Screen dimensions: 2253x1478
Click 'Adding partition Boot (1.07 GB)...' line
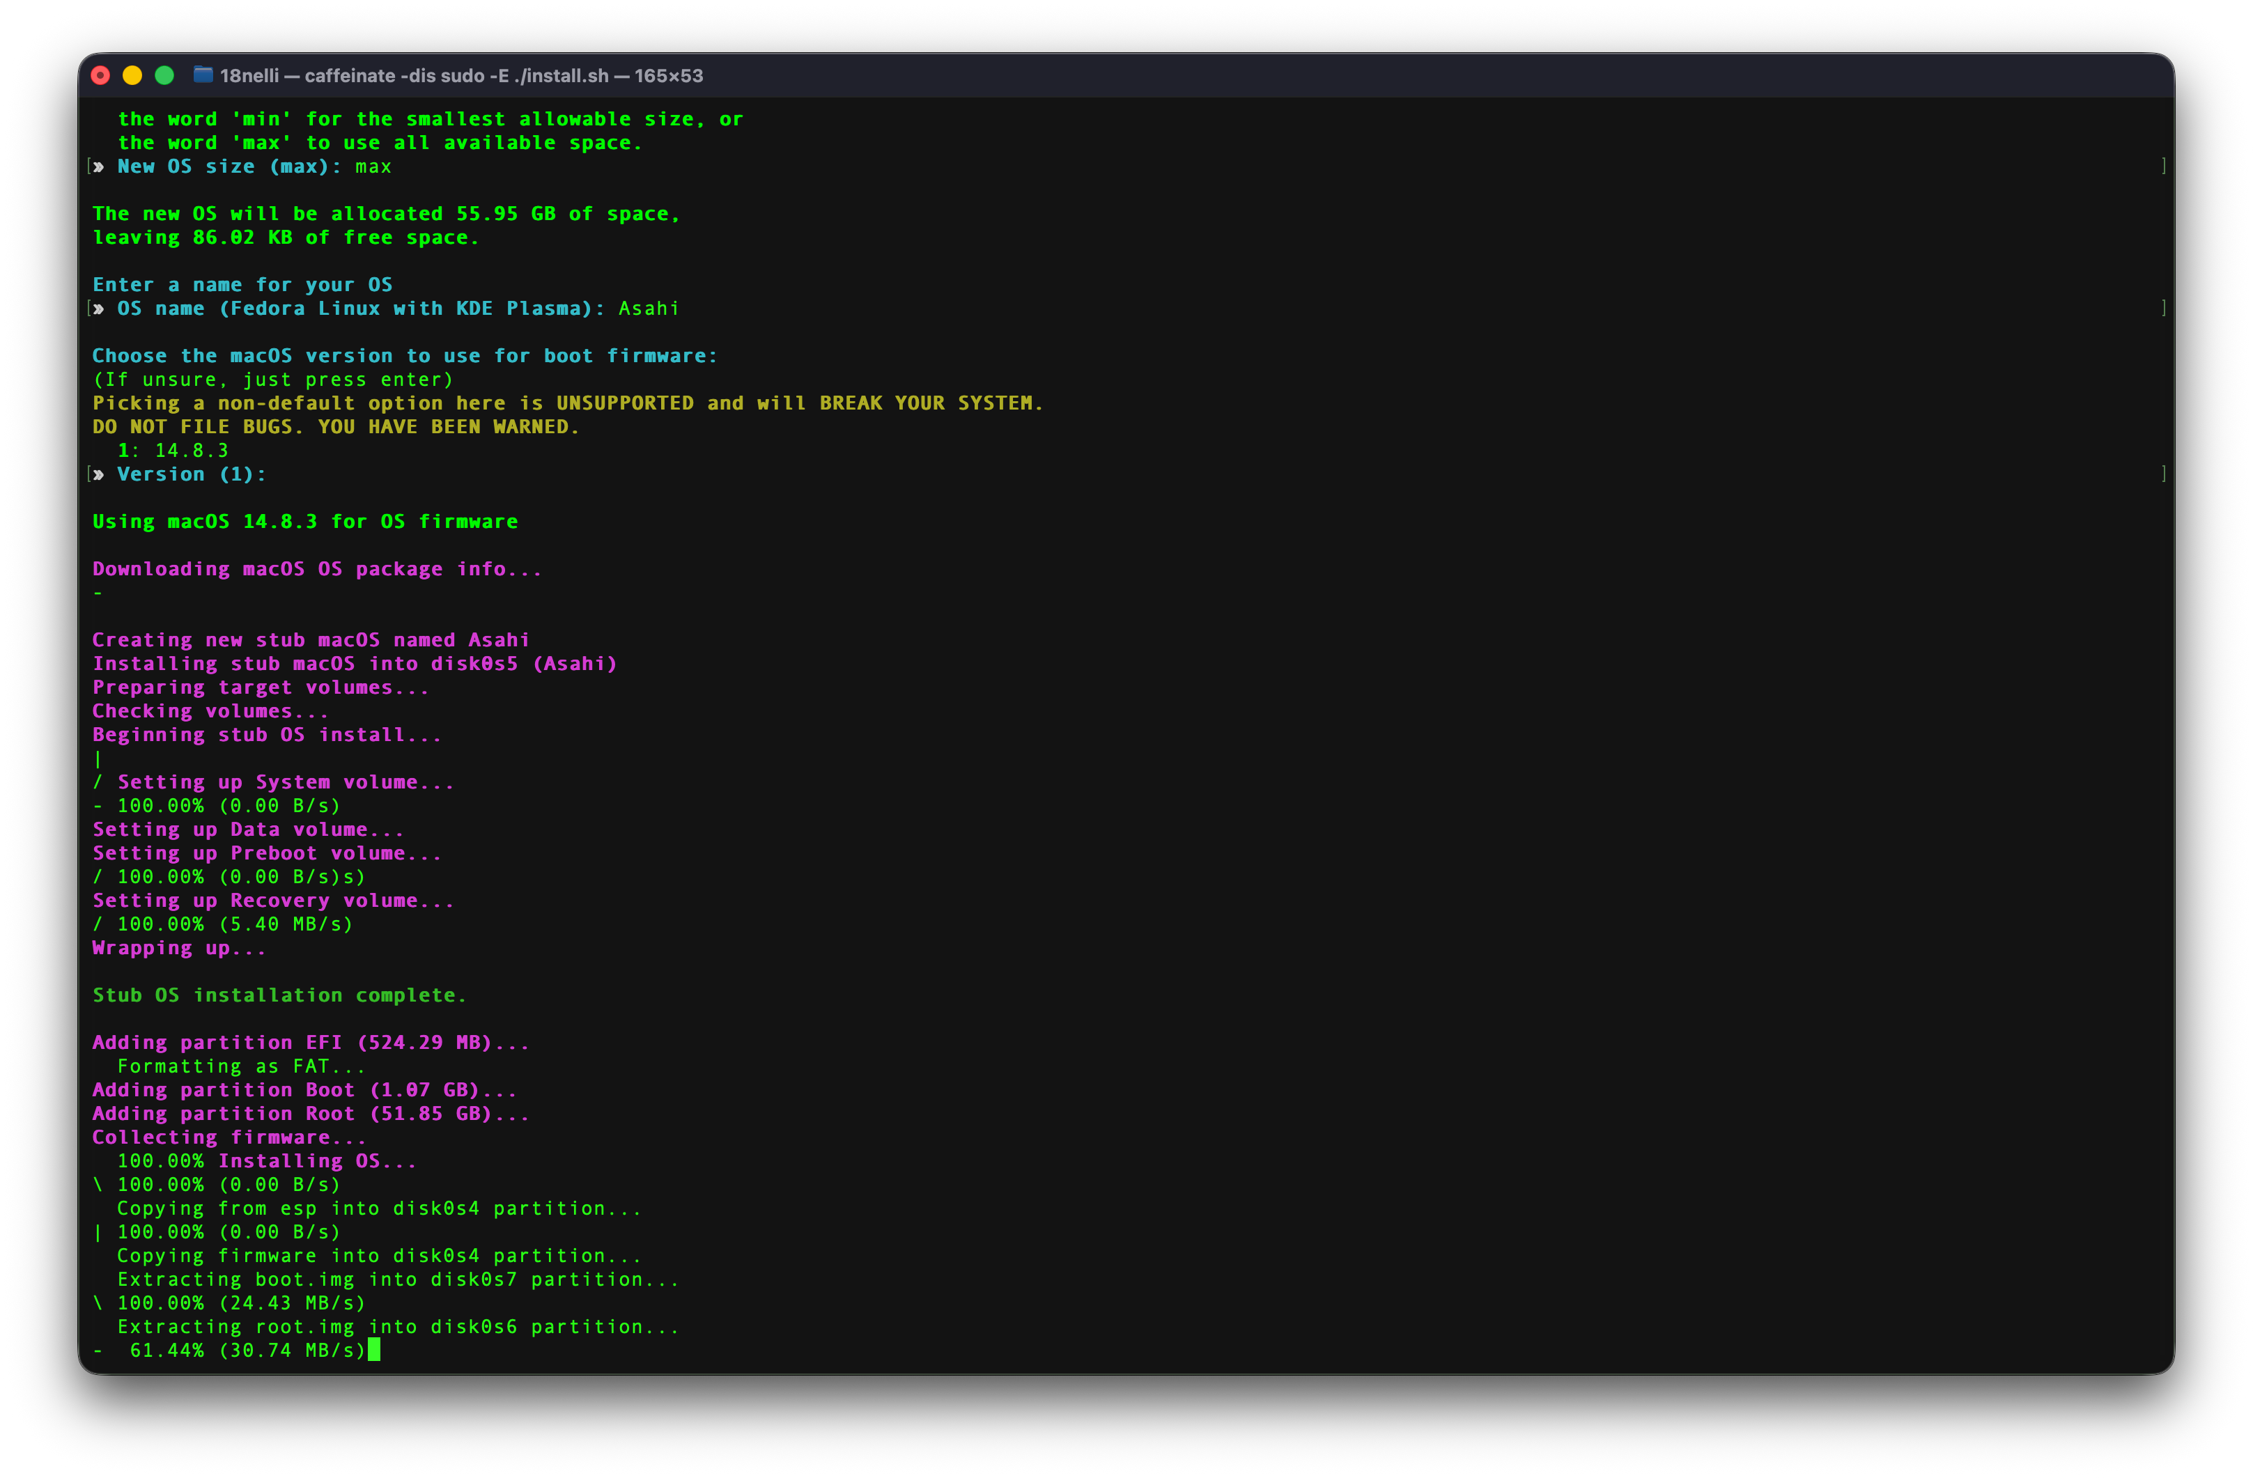tap(305, 1089)
